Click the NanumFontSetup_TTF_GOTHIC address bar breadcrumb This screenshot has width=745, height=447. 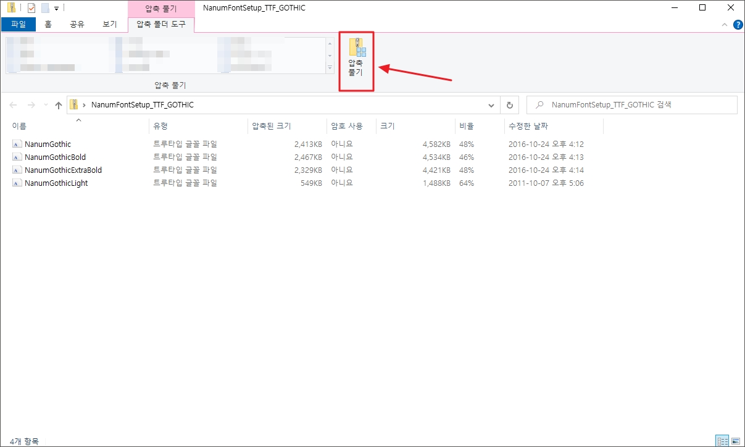(x=143, y=105)
